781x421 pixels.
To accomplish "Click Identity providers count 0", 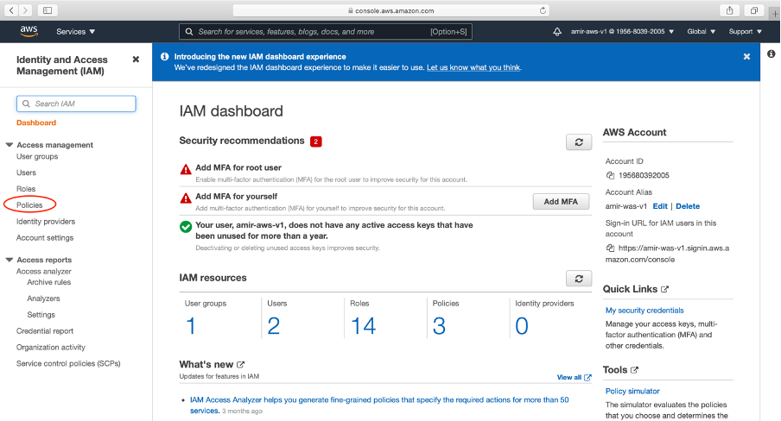I will click(x=522, y=326).
